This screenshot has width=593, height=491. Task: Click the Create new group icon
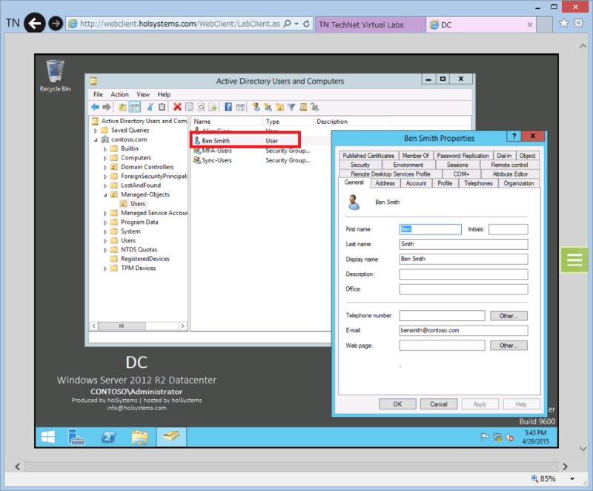[268, 107]
